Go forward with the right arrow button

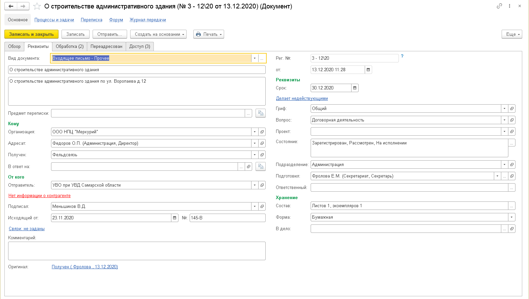tap(23, 6)
